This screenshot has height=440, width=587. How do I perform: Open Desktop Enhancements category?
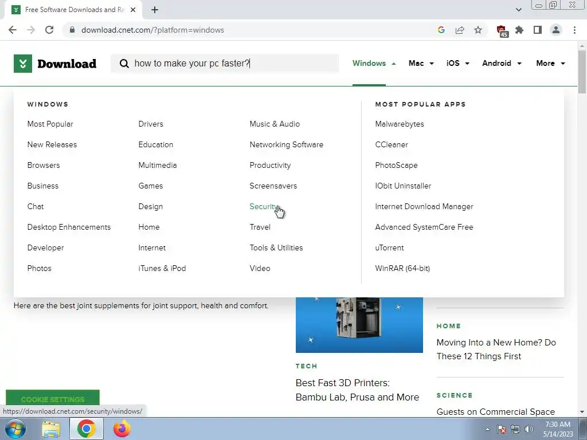[x=69, y=227]
